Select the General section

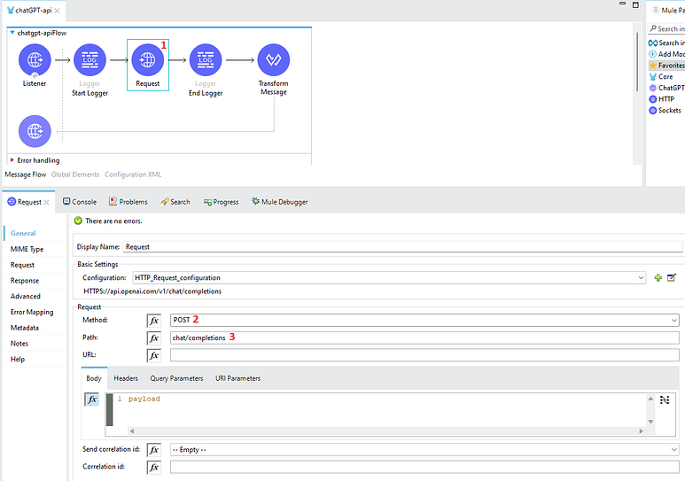pyautogui.click(x=23, y=233)
